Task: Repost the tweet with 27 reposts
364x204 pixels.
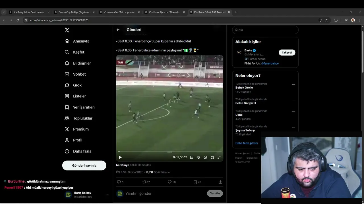Action: pyautogui.click(x=144, y=182)
